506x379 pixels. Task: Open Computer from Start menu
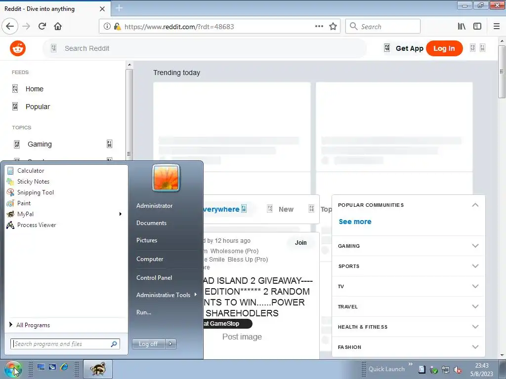tap(150, 259)
